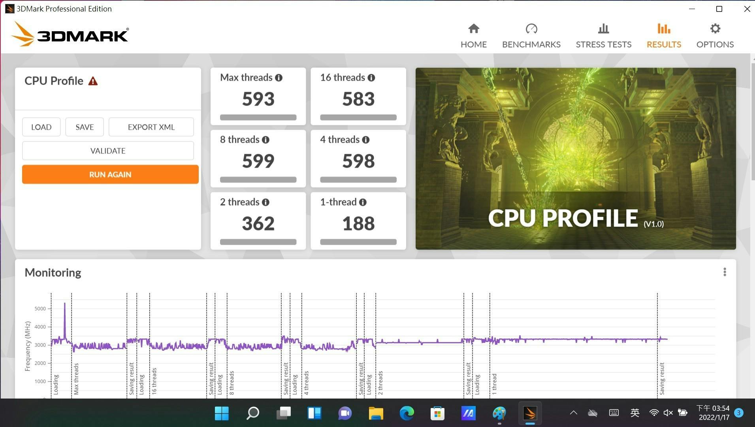Open Teams Chat from taskbar
Viewport: 755px width, 427px height.
(x=345, y=413)
